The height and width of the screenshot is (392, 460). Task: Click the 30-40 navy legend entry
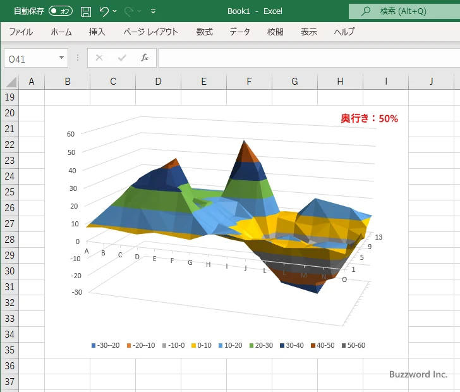(x=292, y=345)
